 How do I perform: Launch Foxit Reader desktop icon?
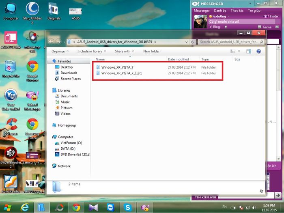pos(11,184)
